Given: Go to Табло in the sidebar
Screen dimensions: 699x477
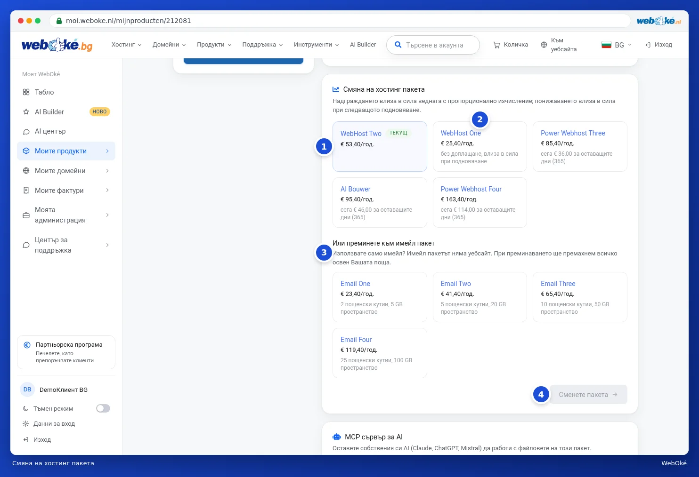Looking at the screenshot, I should point(66,92).
